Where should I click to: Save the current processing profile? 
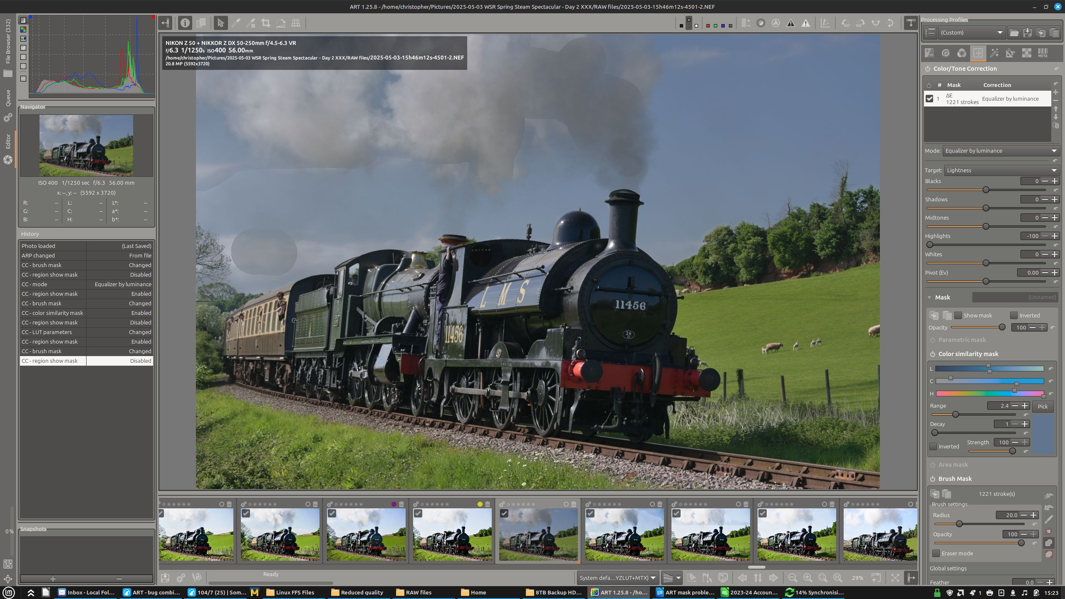tap(1028, 32)
